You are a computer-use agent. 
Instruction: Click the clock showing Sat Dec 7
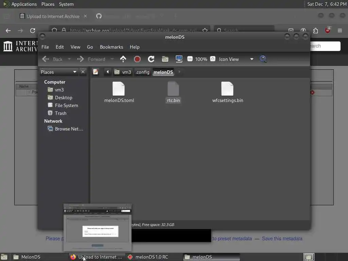coord(327,4)
